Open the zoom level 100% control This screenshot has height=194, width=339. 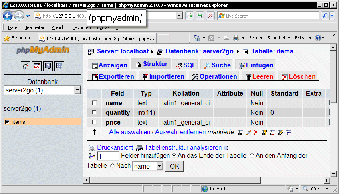(x=315, y=189)
